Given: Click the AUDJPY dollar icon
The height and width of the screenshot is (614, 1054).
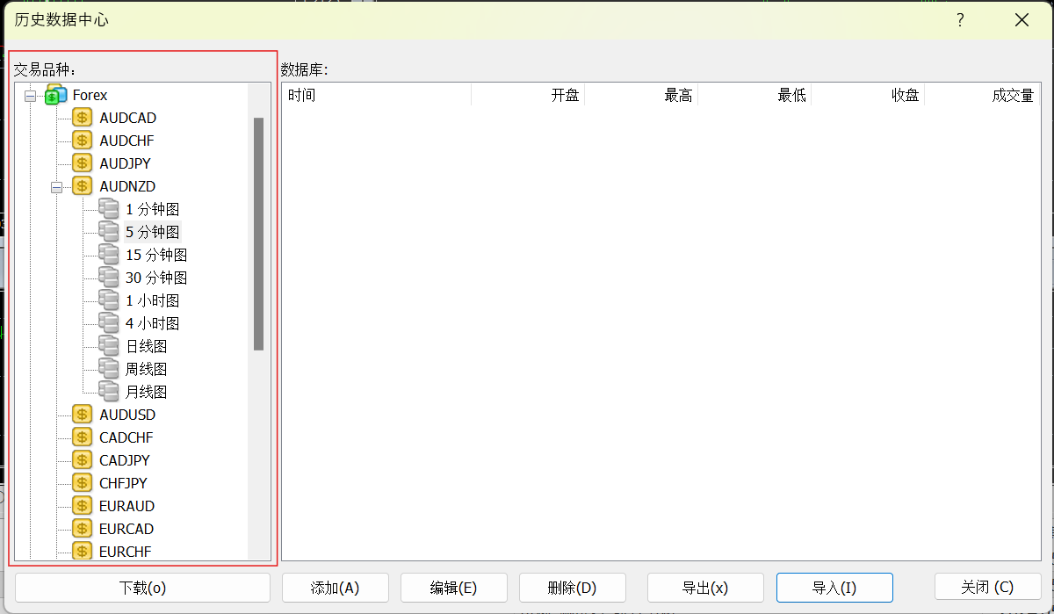Looking at the screenshot, I should click(83, 163).
